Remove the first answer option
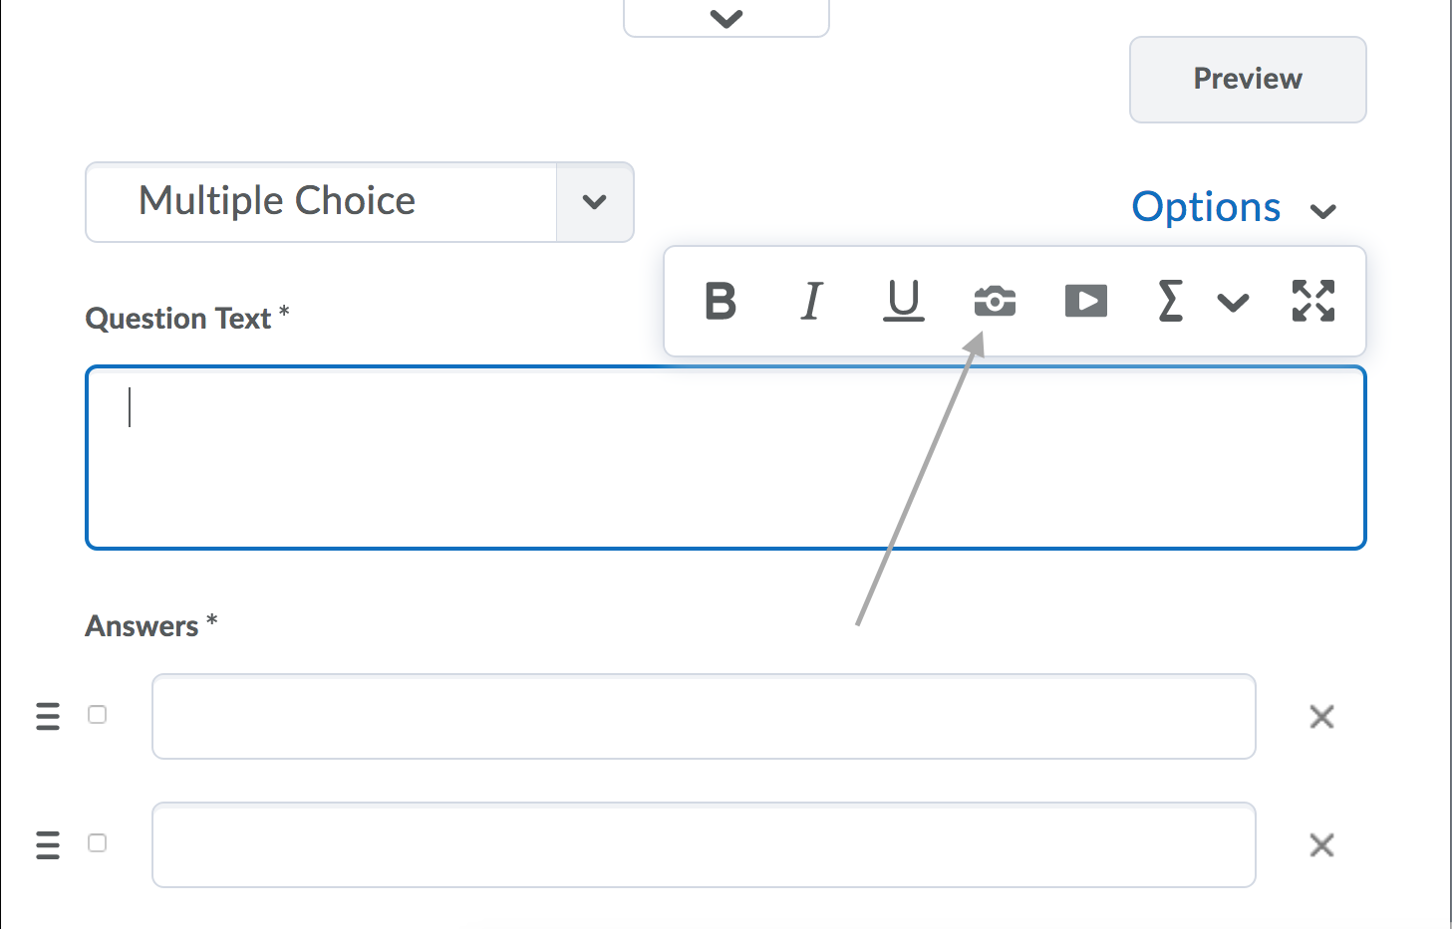 point(1321,717)
